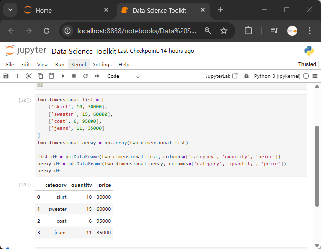Screen dimensions: 321x249
Task: Select the 95000 price cell
Action: pyautogui.click(x=104, y=221)
